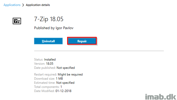
Task: Click the Uninstall button
Action: pos(48,41)
